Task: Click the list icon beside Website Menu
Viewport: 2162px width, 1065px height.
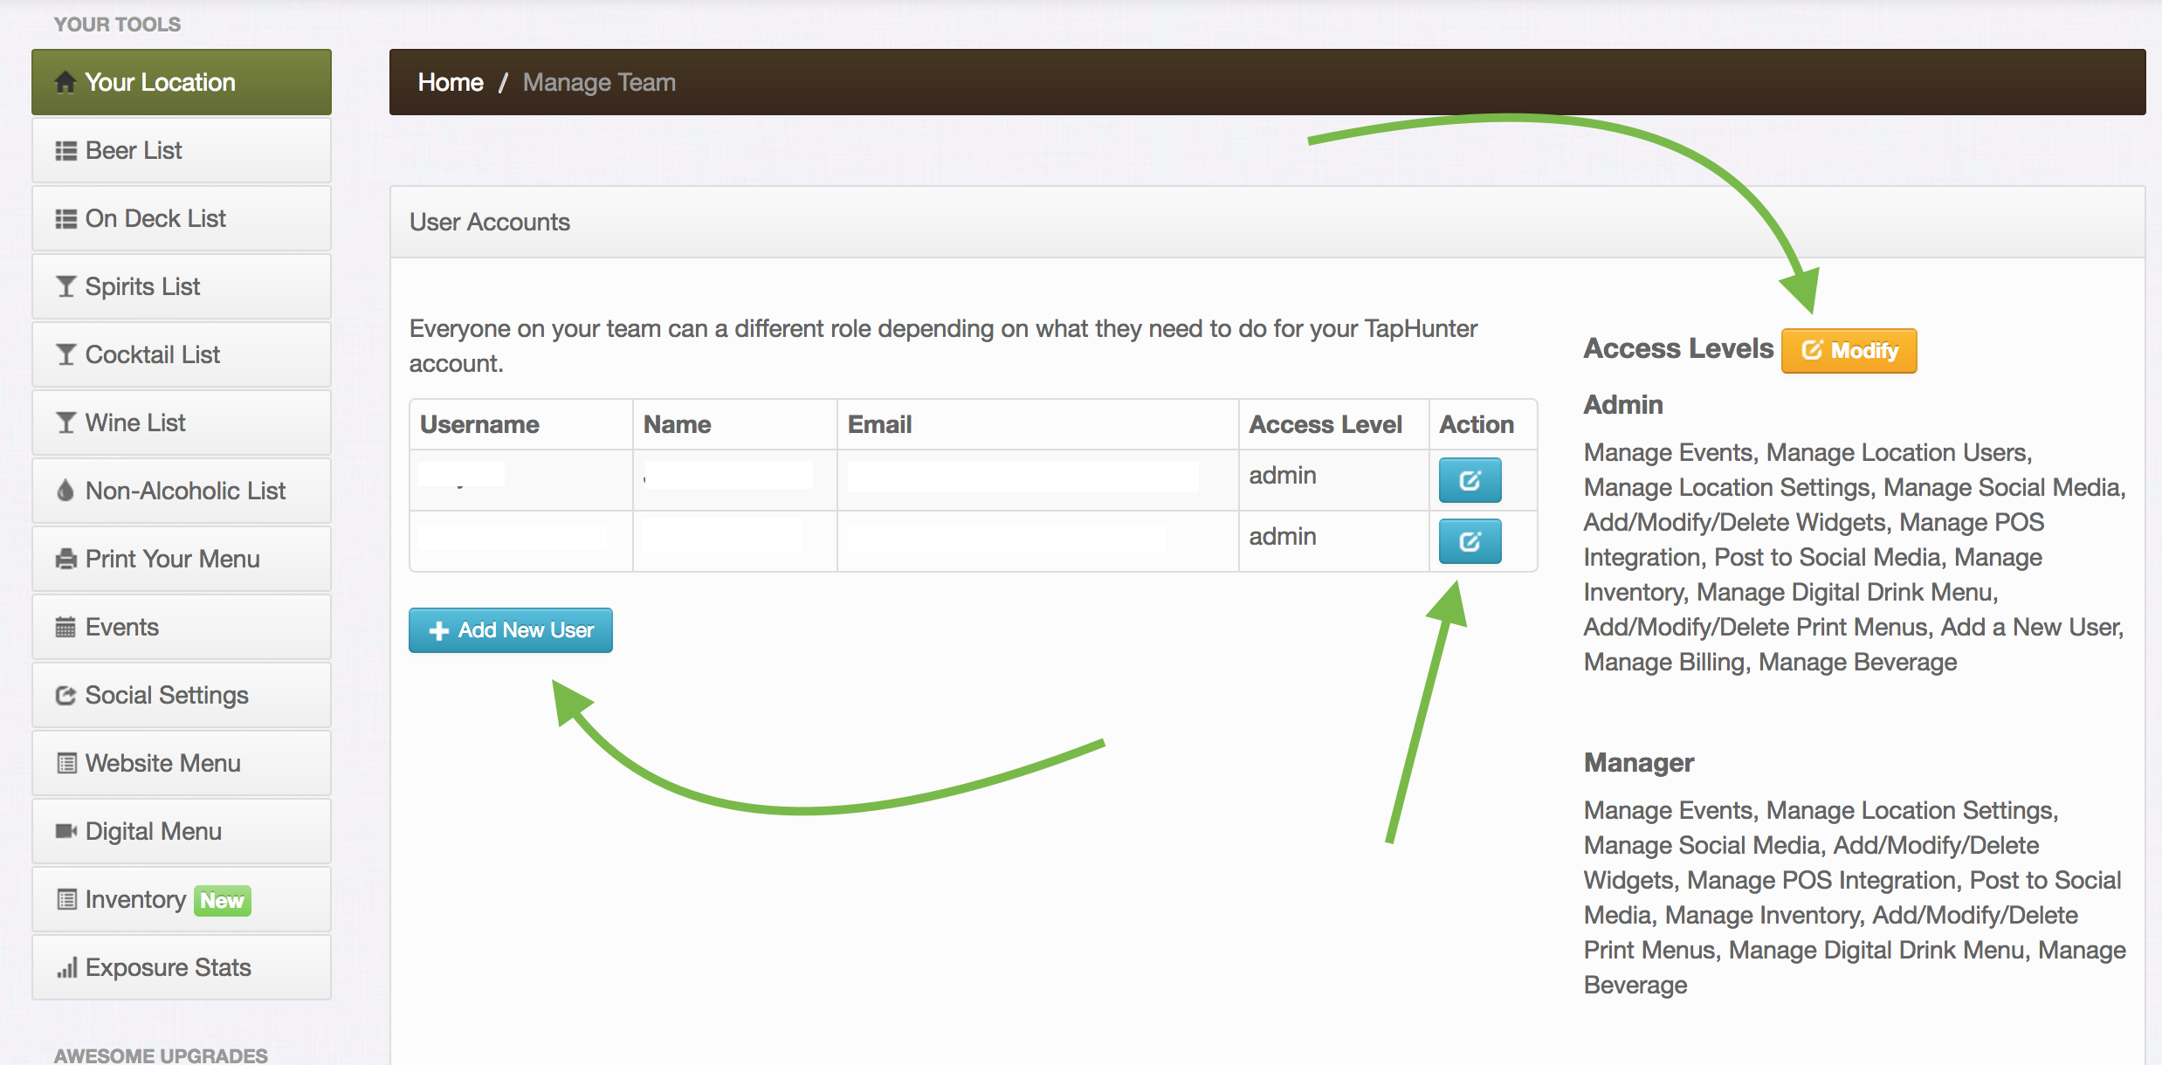Action: point(66,763)
